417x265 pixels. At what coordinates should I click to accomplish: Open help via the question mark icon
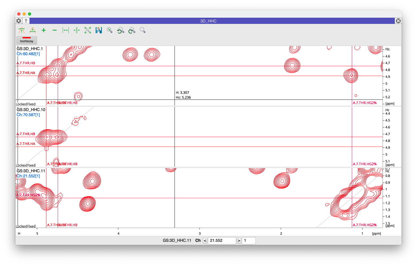pyautogui.click(x=26, y=21)
